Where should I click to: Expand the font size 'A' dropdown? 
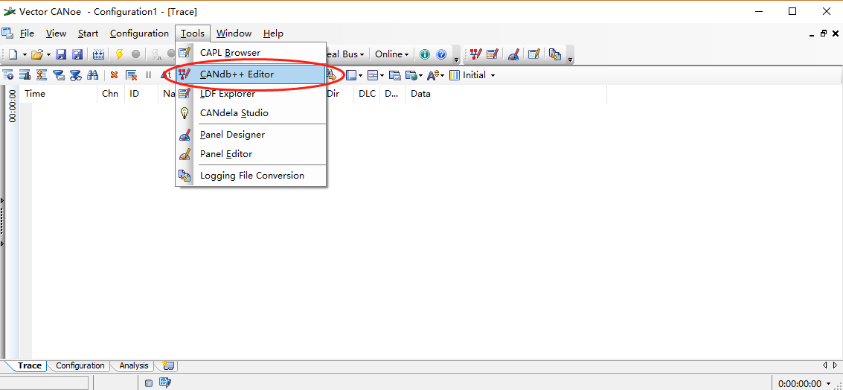click(x=442, y=76)
